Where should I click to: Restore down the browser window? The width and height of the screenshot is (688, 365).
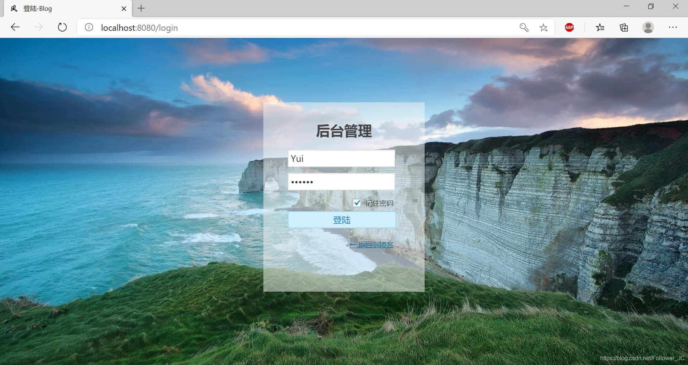[651, 6]
